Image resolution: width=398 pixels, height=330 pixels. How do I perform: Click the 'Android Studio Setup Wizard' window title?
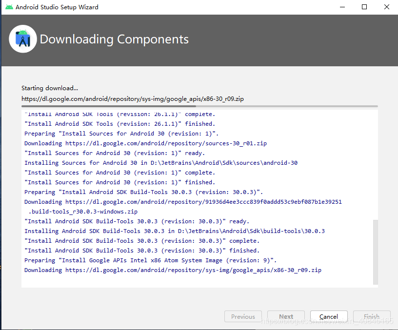[x=57, y=7]
